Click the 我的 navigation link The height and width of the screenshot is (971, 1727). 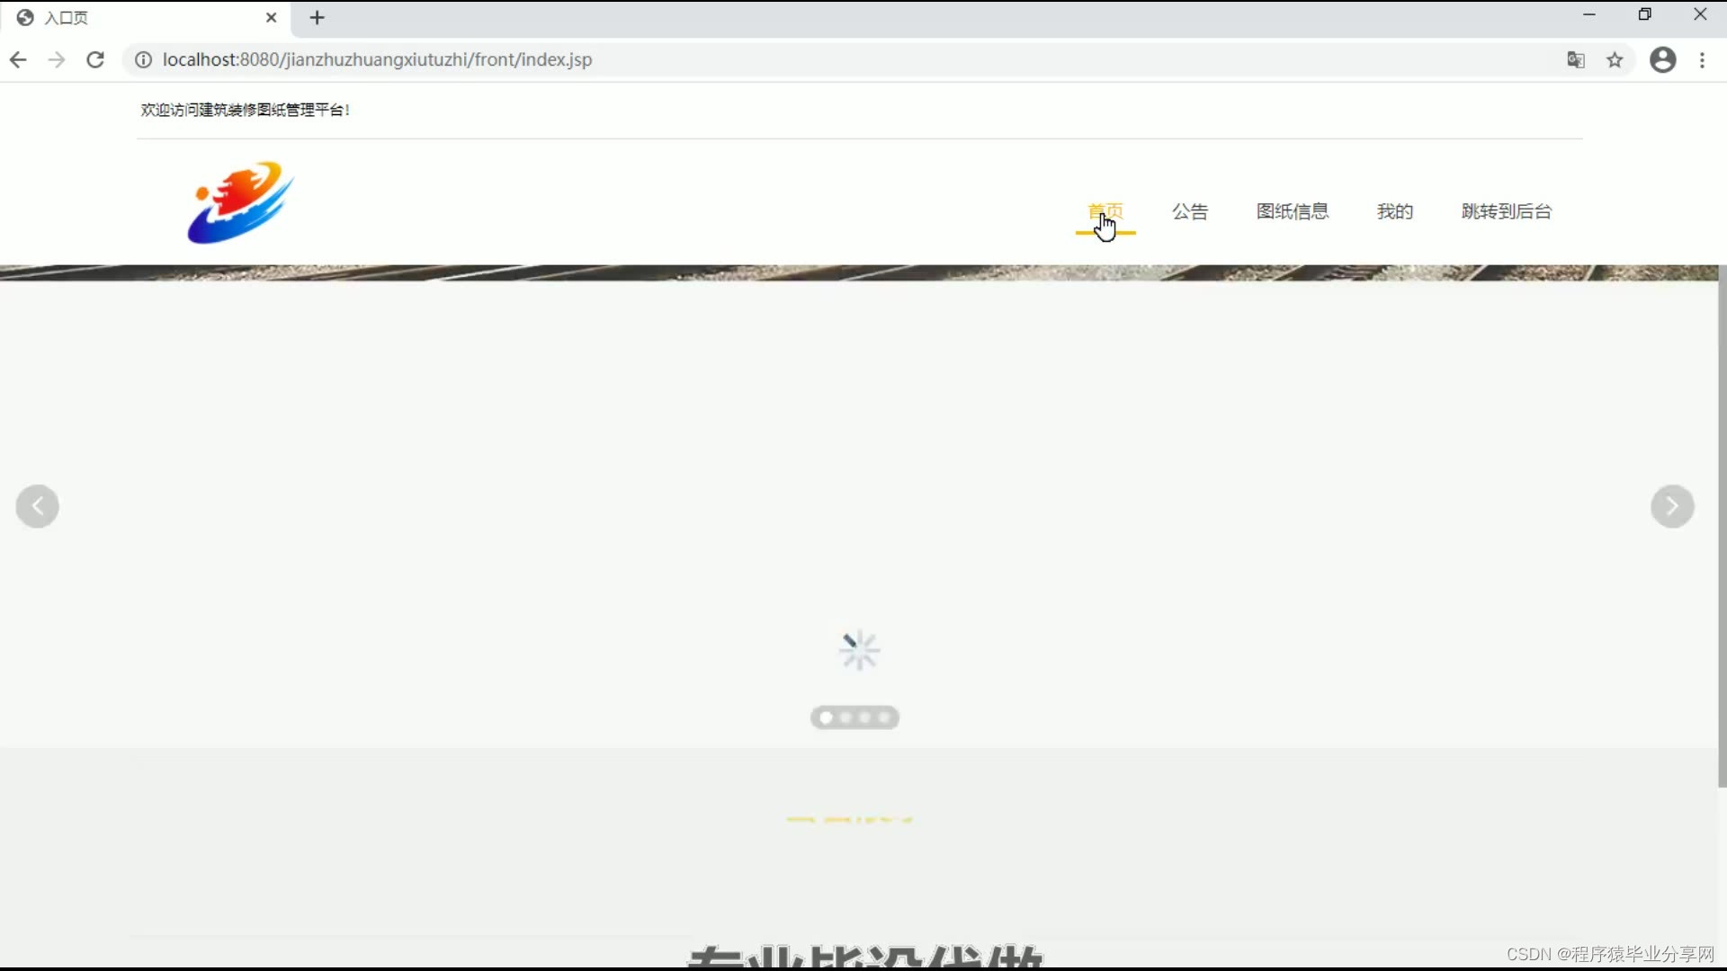pos(1394,211)
